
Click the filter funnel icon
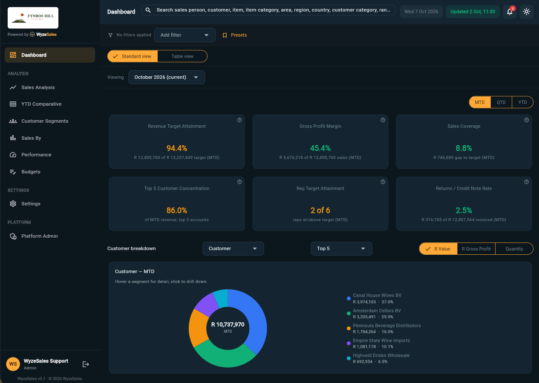pos(110,35)
